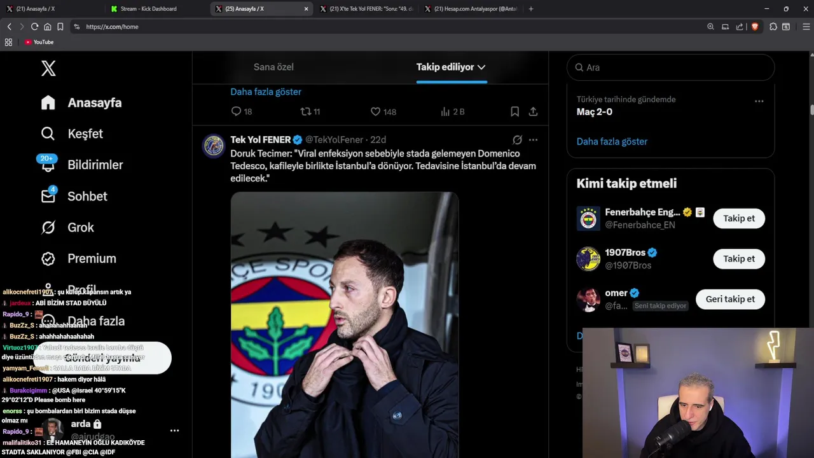Click the 22d timestamp on the post
Viewport: 814px width, 458px height.
point(378,139)
